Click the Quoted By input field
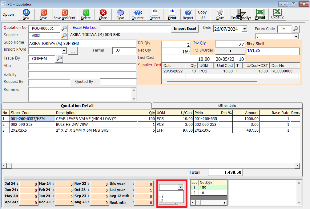The height and width of the screenshot is (209, 310). (x=118, y=82)
